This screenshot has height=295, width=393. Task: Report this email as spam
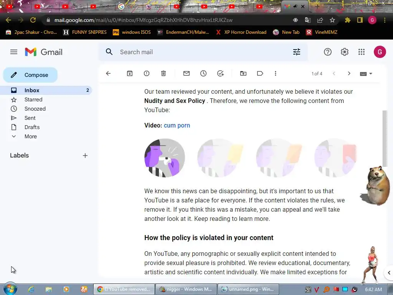[x=147, y=73]
